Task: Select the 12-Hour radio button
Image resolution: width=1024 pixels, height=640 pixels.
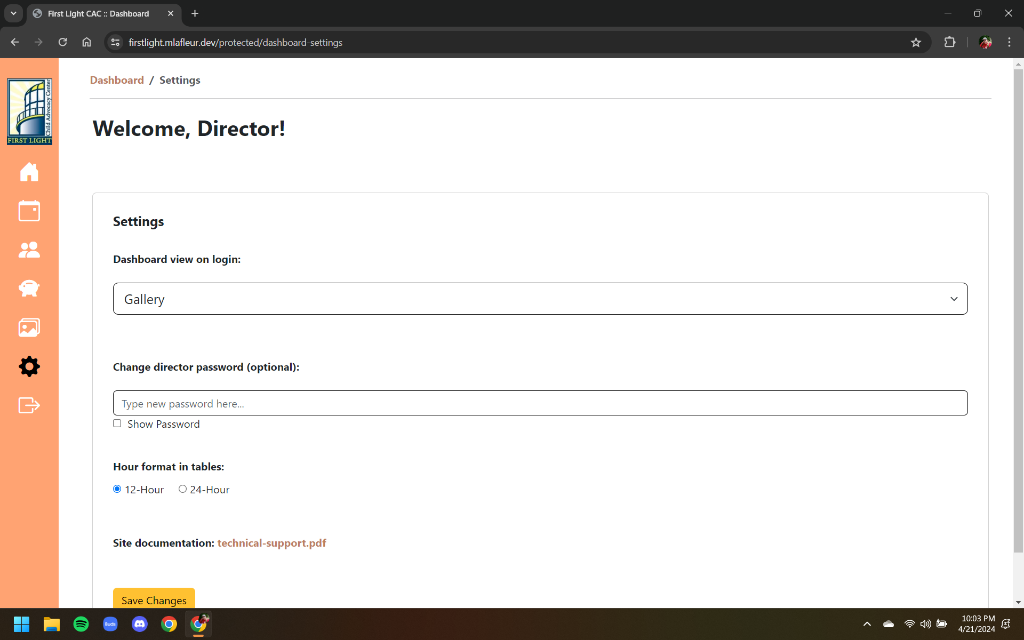Action: click(117, 489)
